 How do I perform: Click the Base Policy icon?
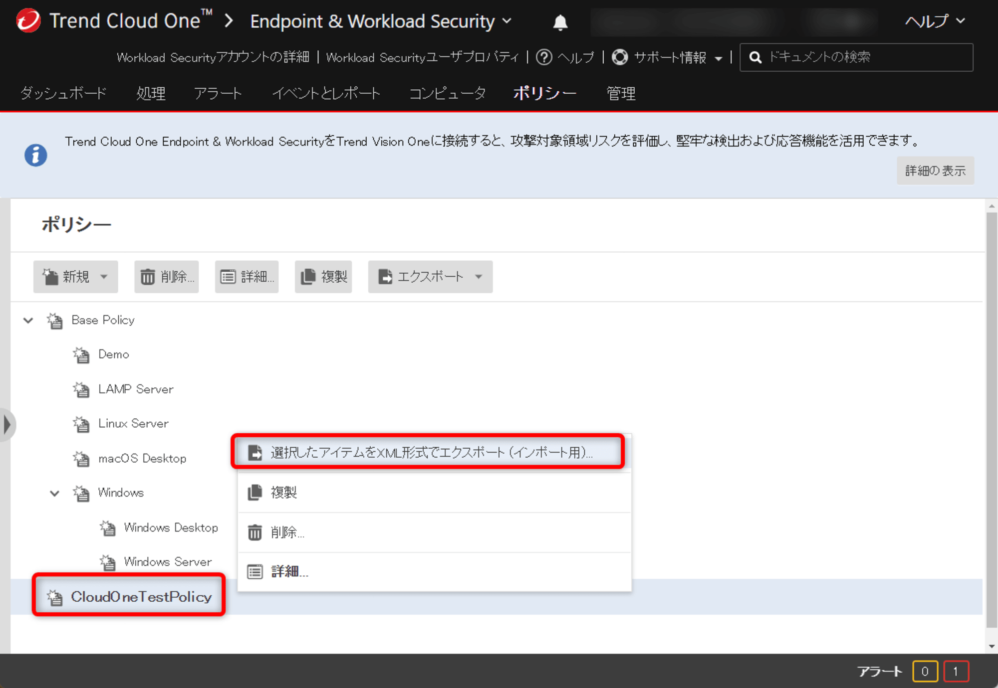[55, 321]
